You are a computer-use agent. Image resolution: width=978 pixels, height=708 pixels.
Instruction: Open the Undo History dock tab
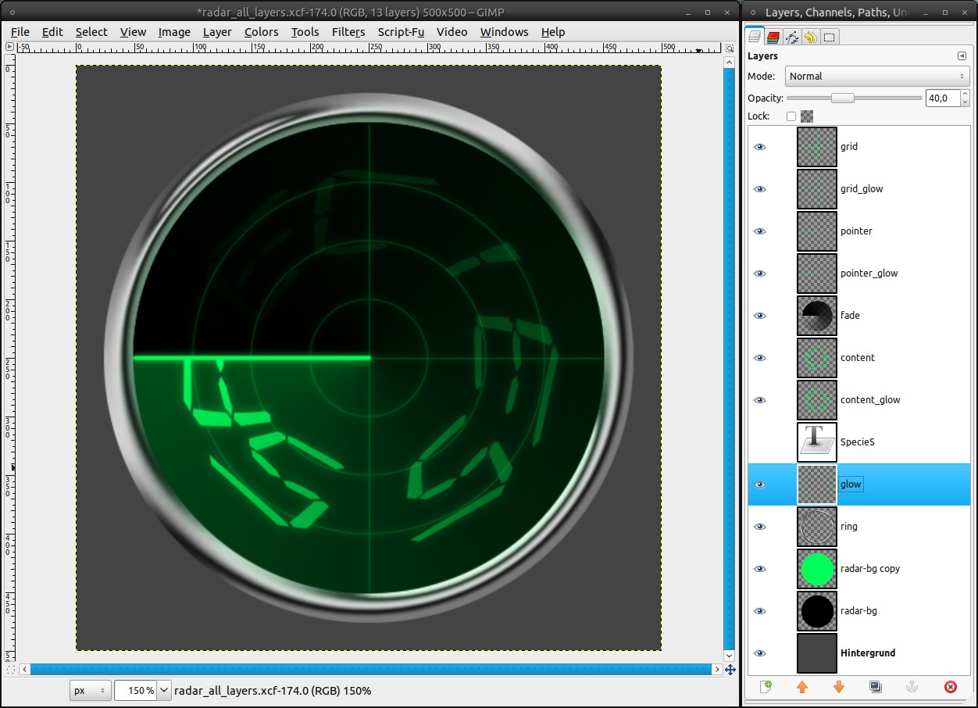pos(811,37)
